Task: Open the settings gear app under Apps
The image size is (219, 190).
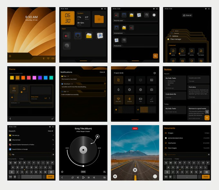Action: [67, 46]
